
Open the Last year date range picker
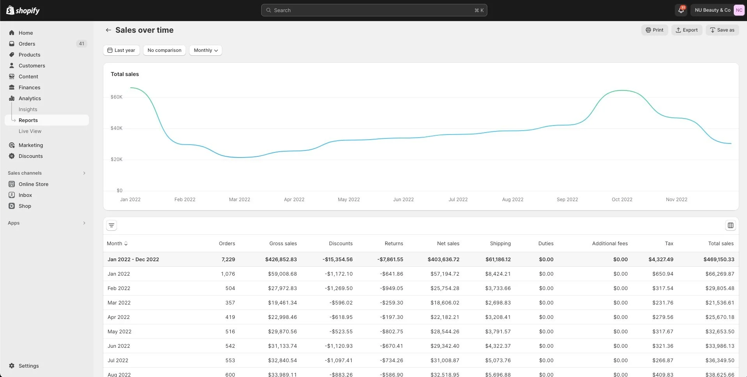pos(121,50)
